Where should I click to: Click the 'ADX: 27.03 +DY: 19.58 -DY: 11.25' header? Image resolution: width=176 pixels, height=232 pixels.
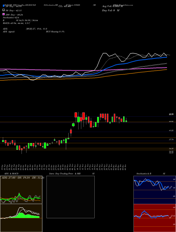tap(23, 178)
